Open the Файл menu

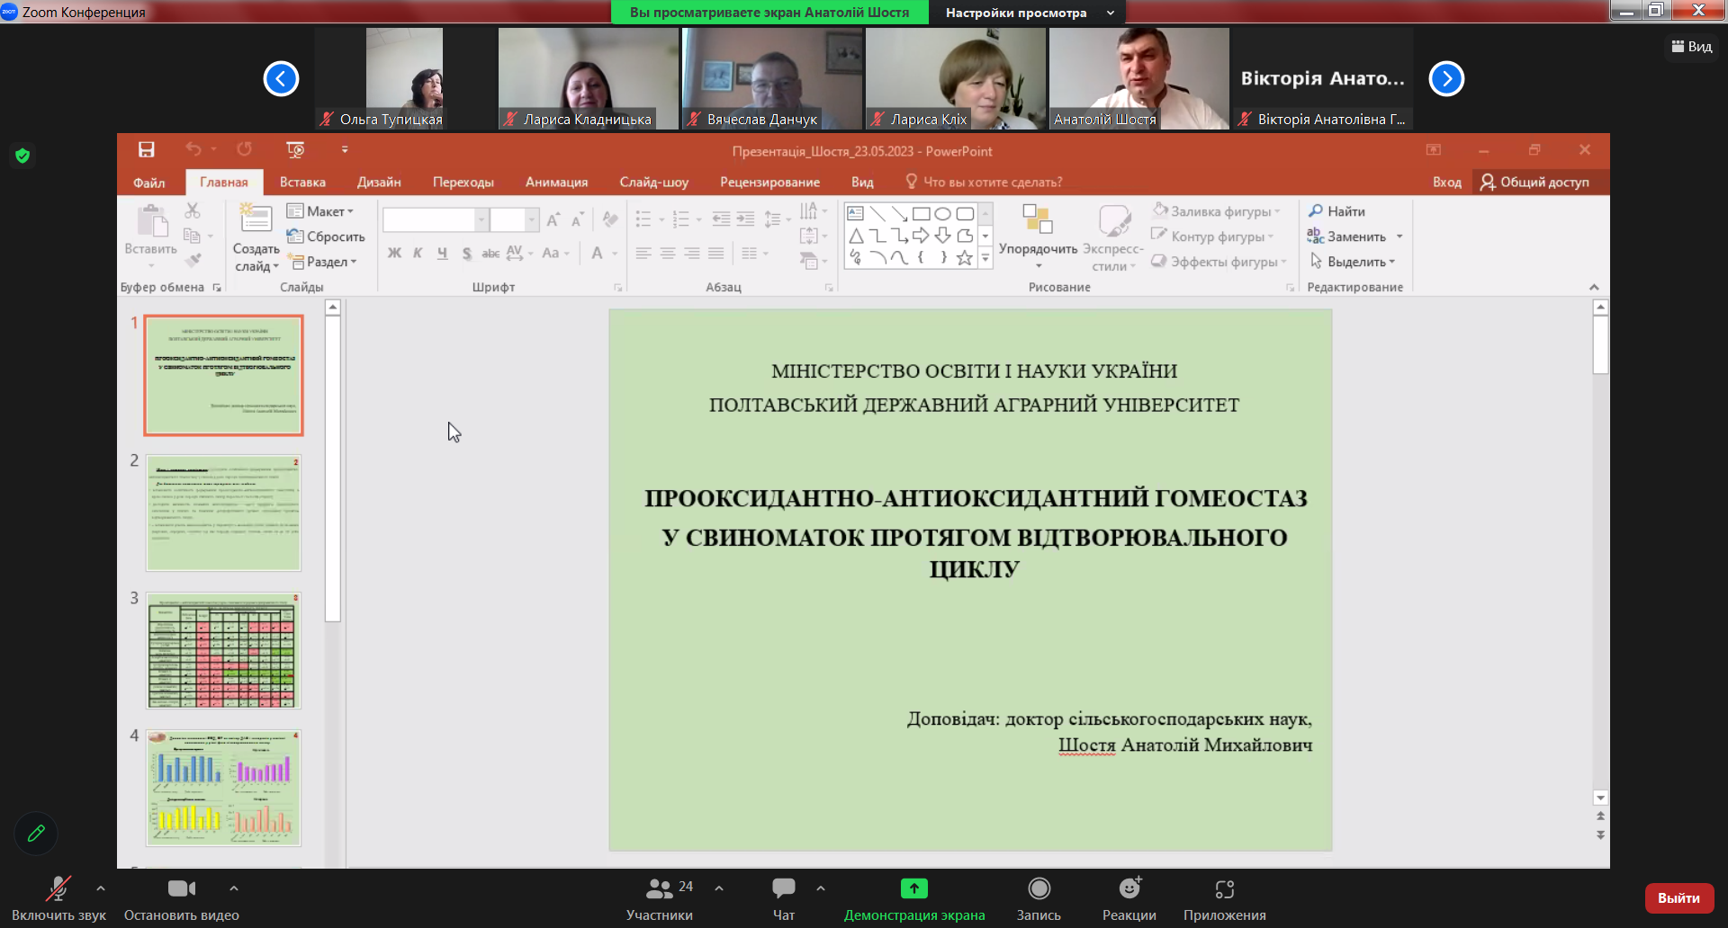point(149,183)
